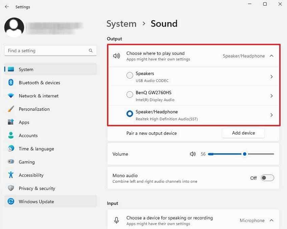
Task: Click Pair a new output device text
Action: click(x=151, y=133)
